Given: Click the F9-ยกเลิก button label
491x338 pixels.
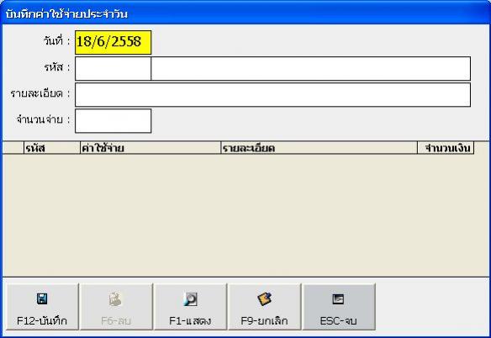Looking at the screenshot, I should tap(264, 321).
